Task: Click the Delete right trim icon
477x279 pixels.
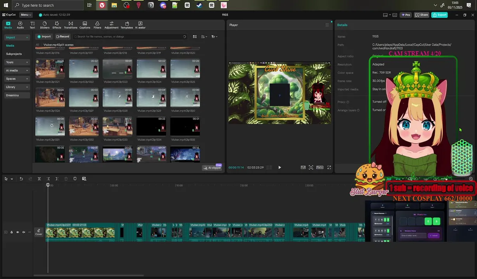Action: coord(57,179)
